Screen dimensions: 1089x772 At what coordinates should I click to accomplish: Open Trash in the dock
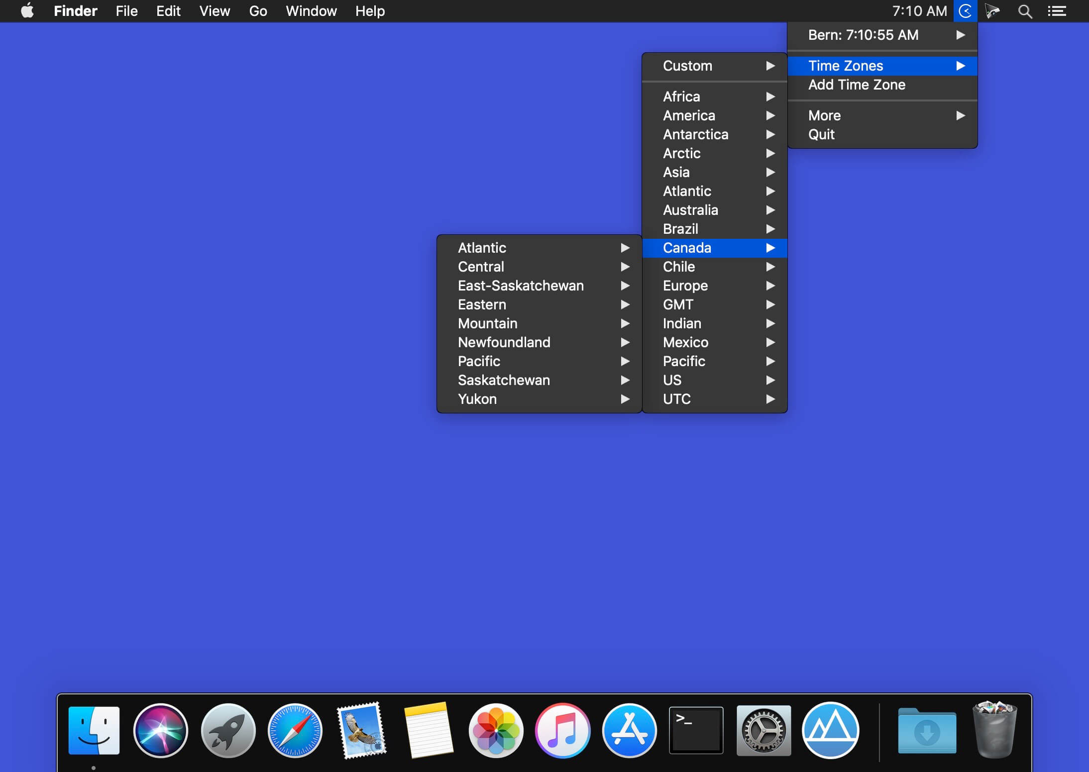pos(994,730)
